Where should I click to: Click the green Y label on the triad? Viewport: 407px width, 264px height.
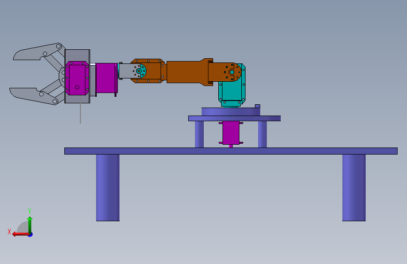pyautogui.click(x=30, y=211)
